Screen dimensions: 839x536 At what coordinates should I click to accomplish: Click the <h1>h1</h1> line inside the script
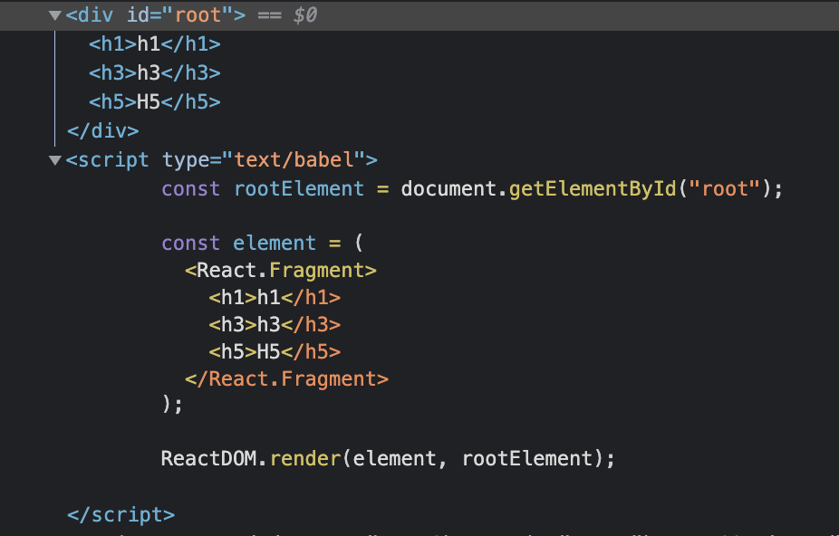[x=275, y=297]
